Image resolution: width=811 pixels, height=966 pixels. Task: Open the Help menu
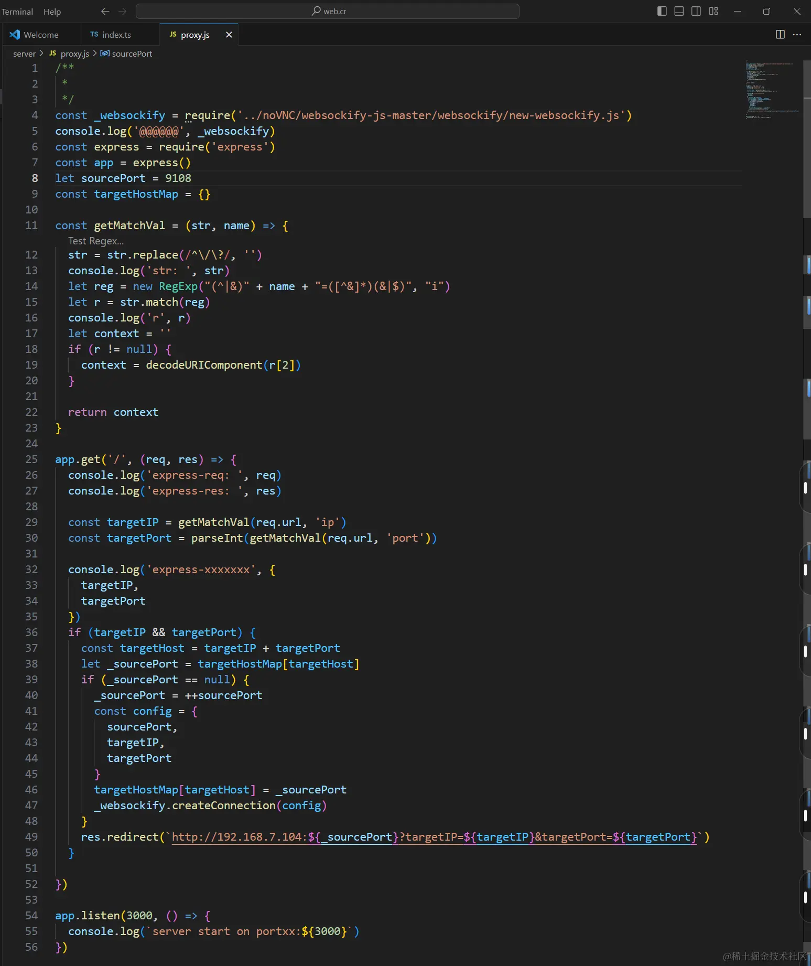click(x=52, y=12)
